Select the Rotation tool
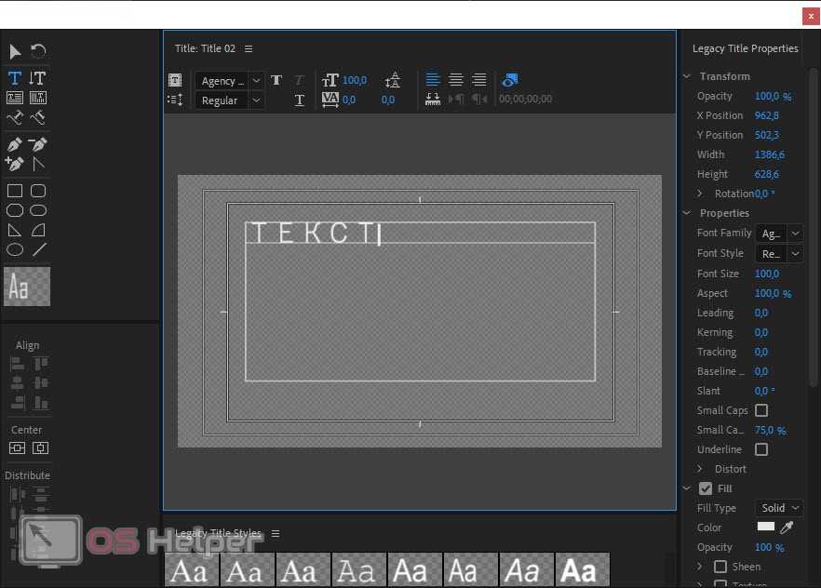This screenshot has width=821, height=588. point(38,51)
